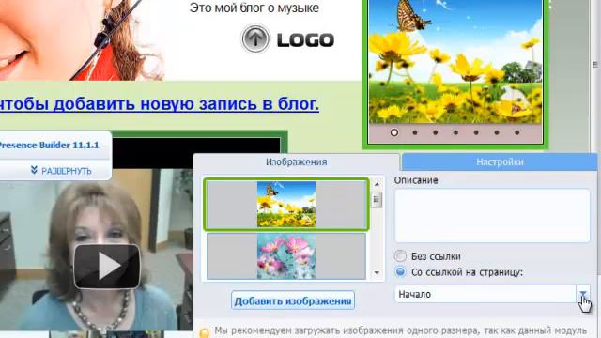This screenshot has height=338, width=601.
Task: Click the Presence Builder 11.1.1 title
Action: 49,145
